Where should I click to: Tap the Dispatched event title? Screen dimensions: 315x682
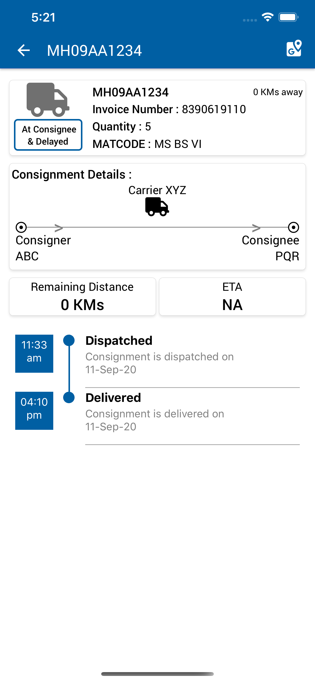coord(119,340)
